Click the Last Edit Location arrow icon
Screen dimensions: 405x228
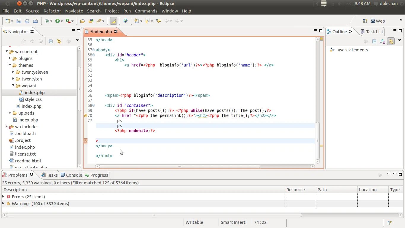click(159, 21)
